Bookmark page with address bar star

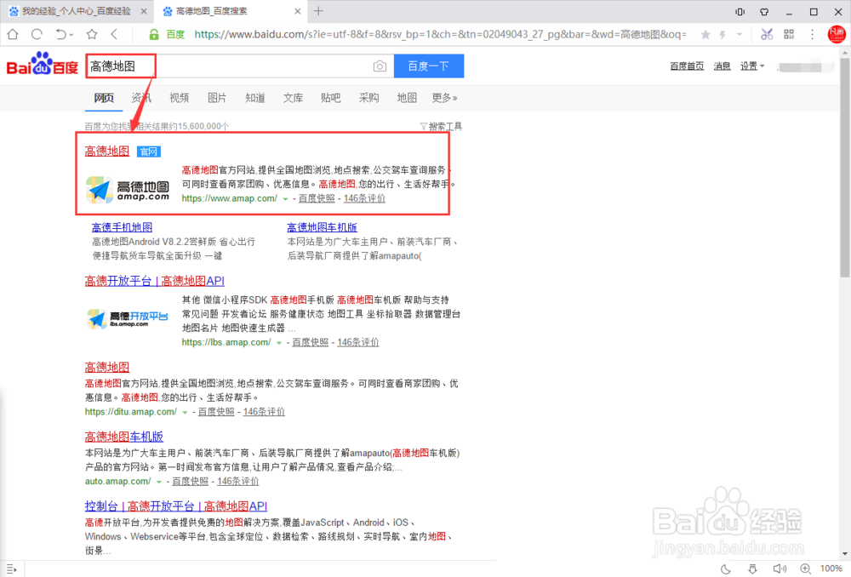pos(705,35)
